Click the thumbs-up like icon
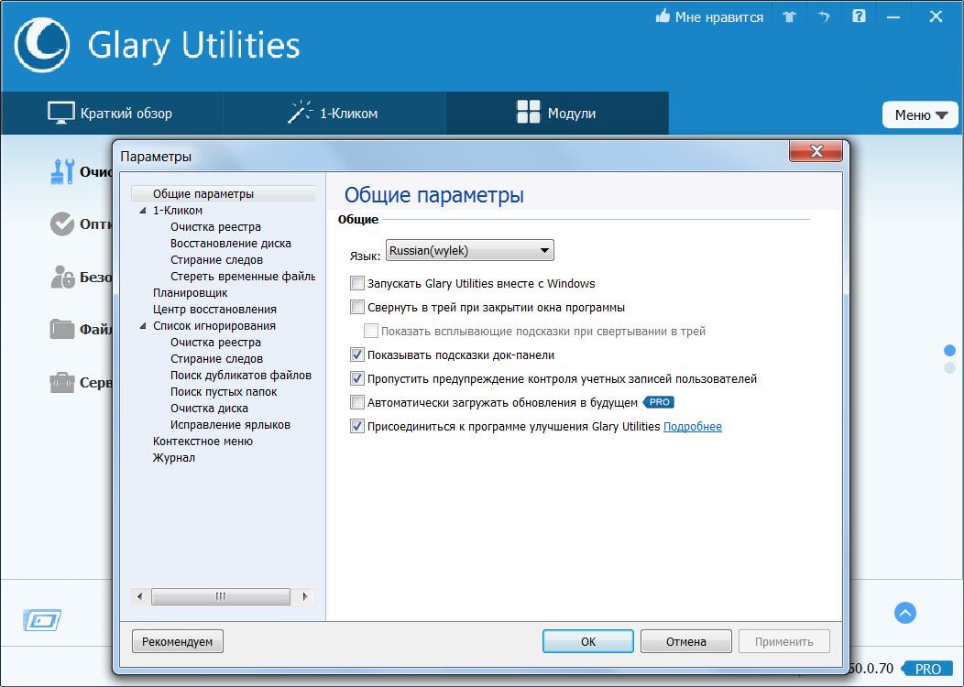 663,16
